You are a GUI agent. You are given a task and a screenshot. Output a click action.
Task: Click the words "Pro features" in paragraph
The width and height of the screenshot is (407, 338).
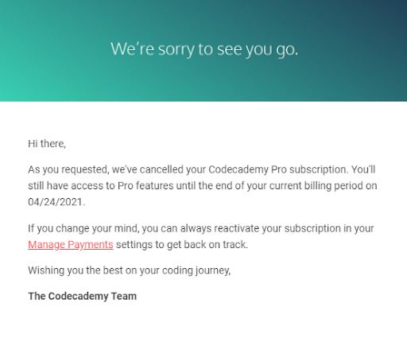pos(145,185)
